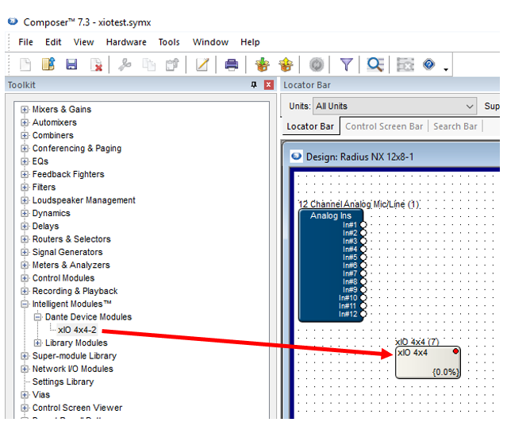Image resolution: width=507 pixels, height=426 pixels.
Task: Expand the EQs category
Action: [25, 161]
